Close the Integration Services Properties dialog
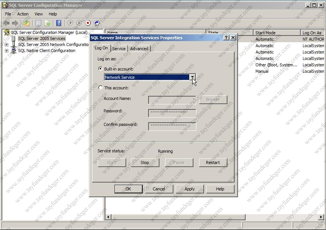Viewport: 326px width, 230px height. click(233, 38)
